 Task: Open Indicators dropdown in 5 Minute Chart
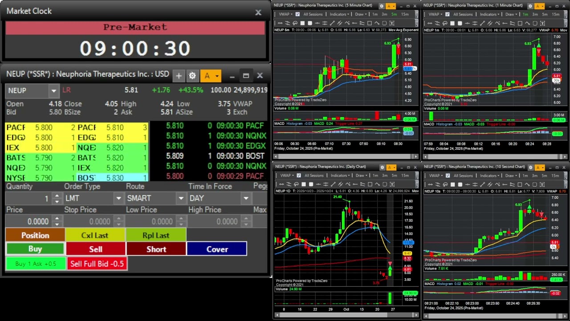340,14
